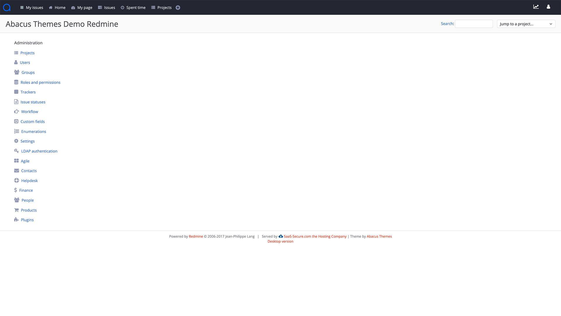Click the Abacus Themes link in footer

tap(379, 236)
